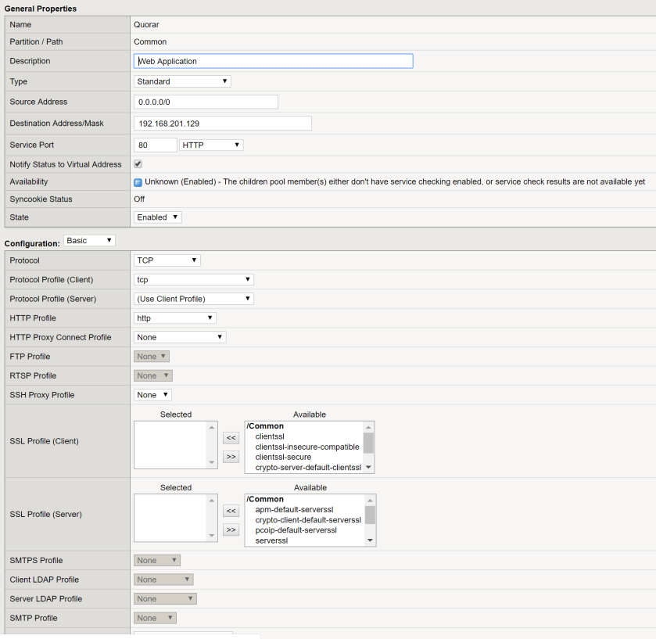Open the SSH Proxy Profile dropdown
This screenshot has width=656, height=639.
152,395
